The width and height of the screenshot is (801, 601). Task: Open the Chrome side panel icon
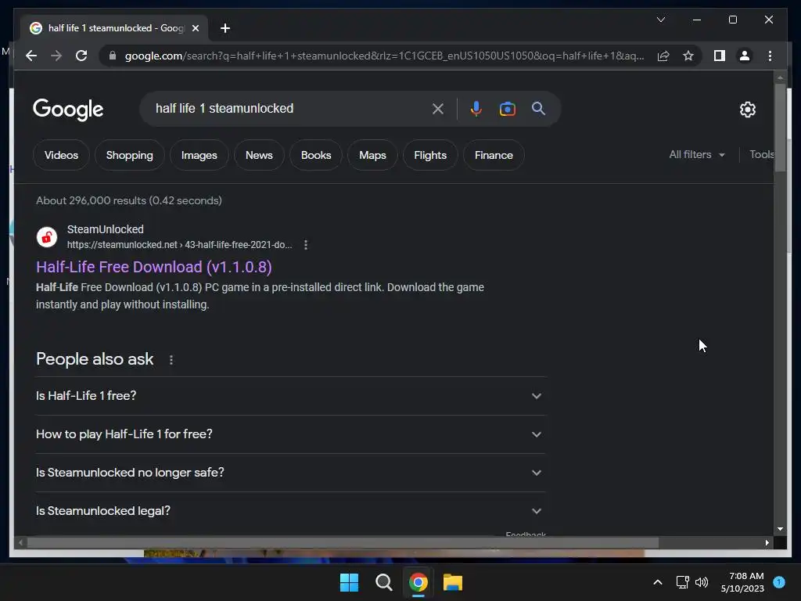(720, 56)
